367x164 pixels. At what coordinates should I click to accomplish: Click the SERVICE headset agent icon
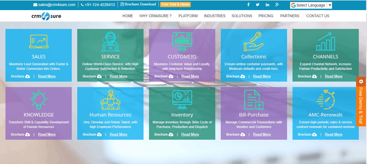(110, 41)
